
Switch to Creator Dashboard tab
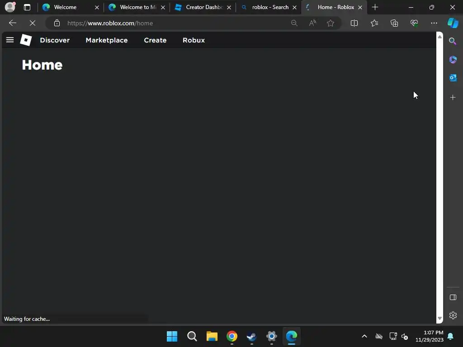click(204, 7)
